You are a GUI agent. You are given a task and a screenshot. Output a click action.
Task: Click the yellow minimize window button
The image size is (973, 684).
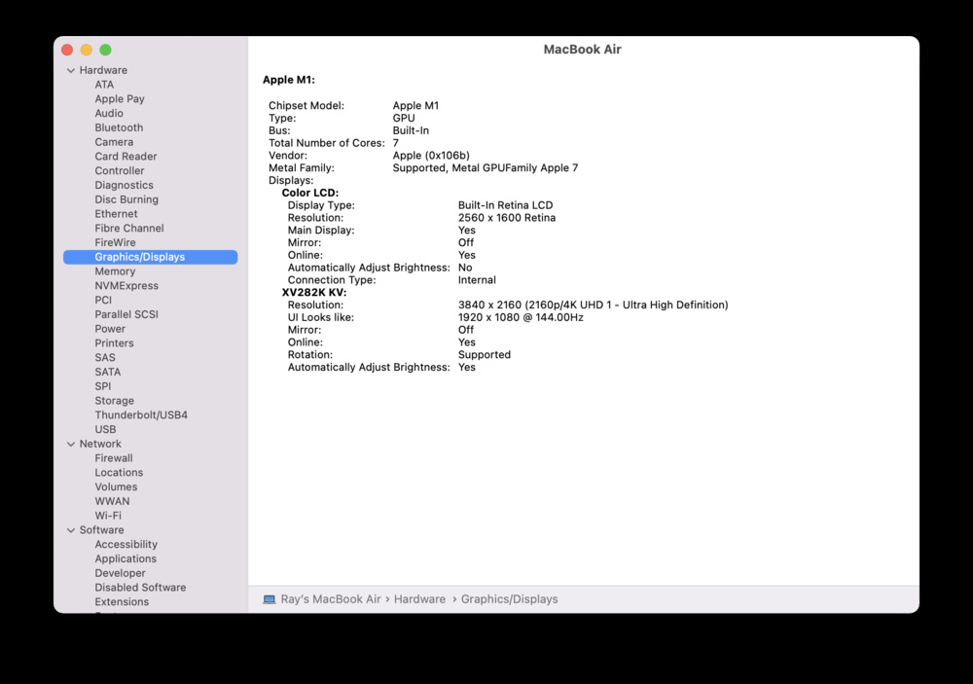pyautogui.click(x=86, y=50)
